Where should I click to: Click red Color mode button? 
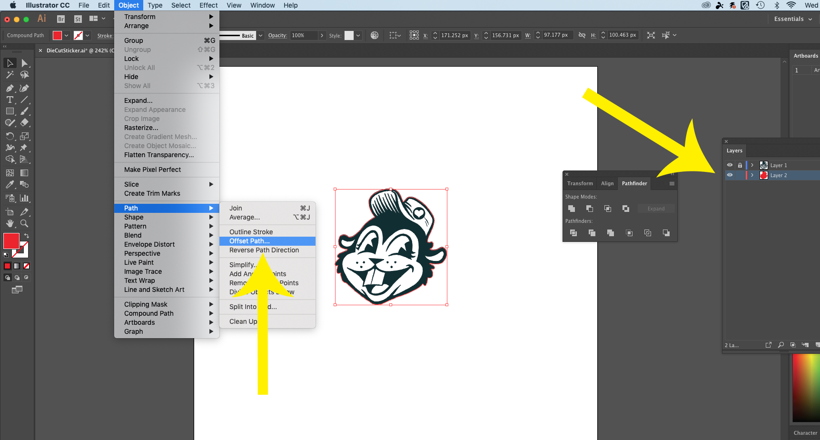click(x=7, y=266)
